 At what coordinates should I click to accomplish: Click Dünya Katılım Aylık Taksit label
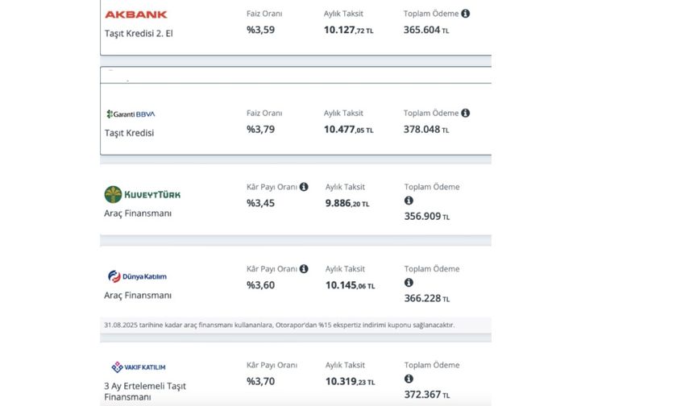click(345, 269)
